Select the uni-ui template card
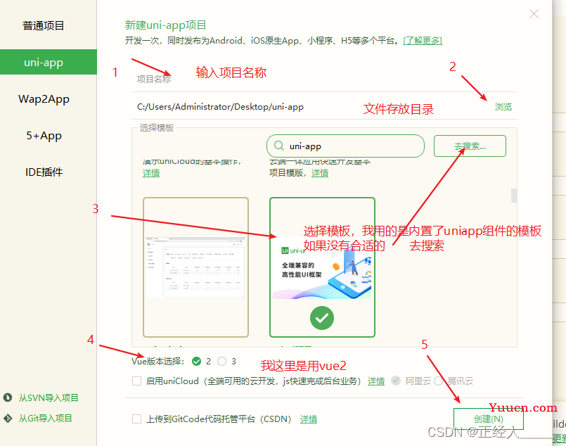 322,267
